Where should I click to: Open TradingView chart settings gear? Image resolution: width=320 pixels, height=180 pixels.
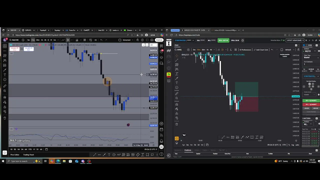tap(142, 40)
